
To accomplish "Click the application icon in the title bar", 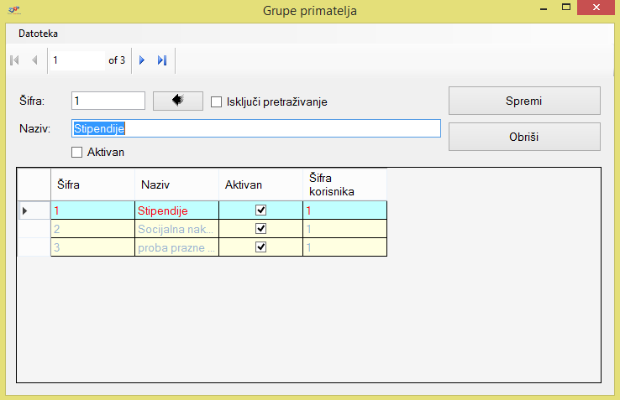I will [14, 8].
